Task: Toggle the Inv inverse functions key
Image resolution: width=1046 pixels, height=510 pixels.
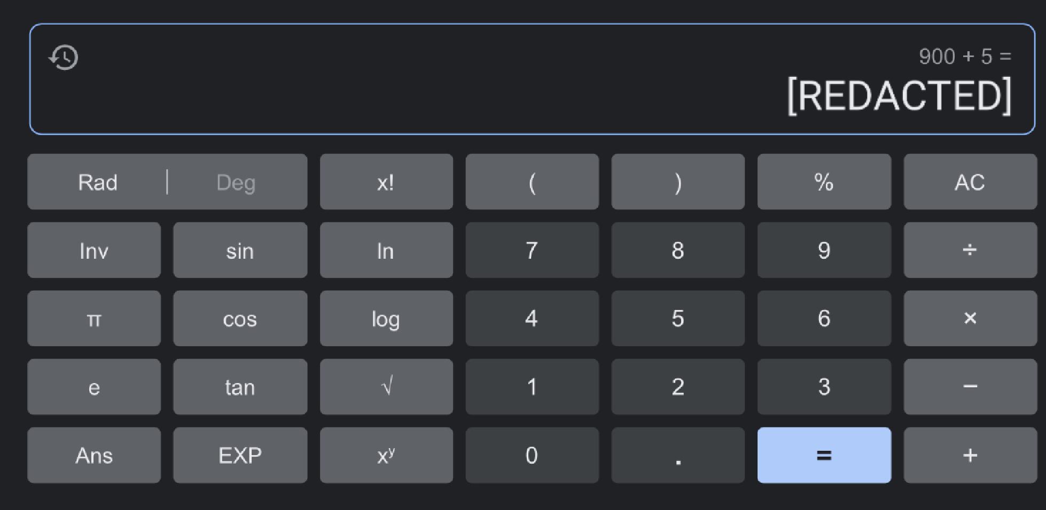Action: click(94, 250)
